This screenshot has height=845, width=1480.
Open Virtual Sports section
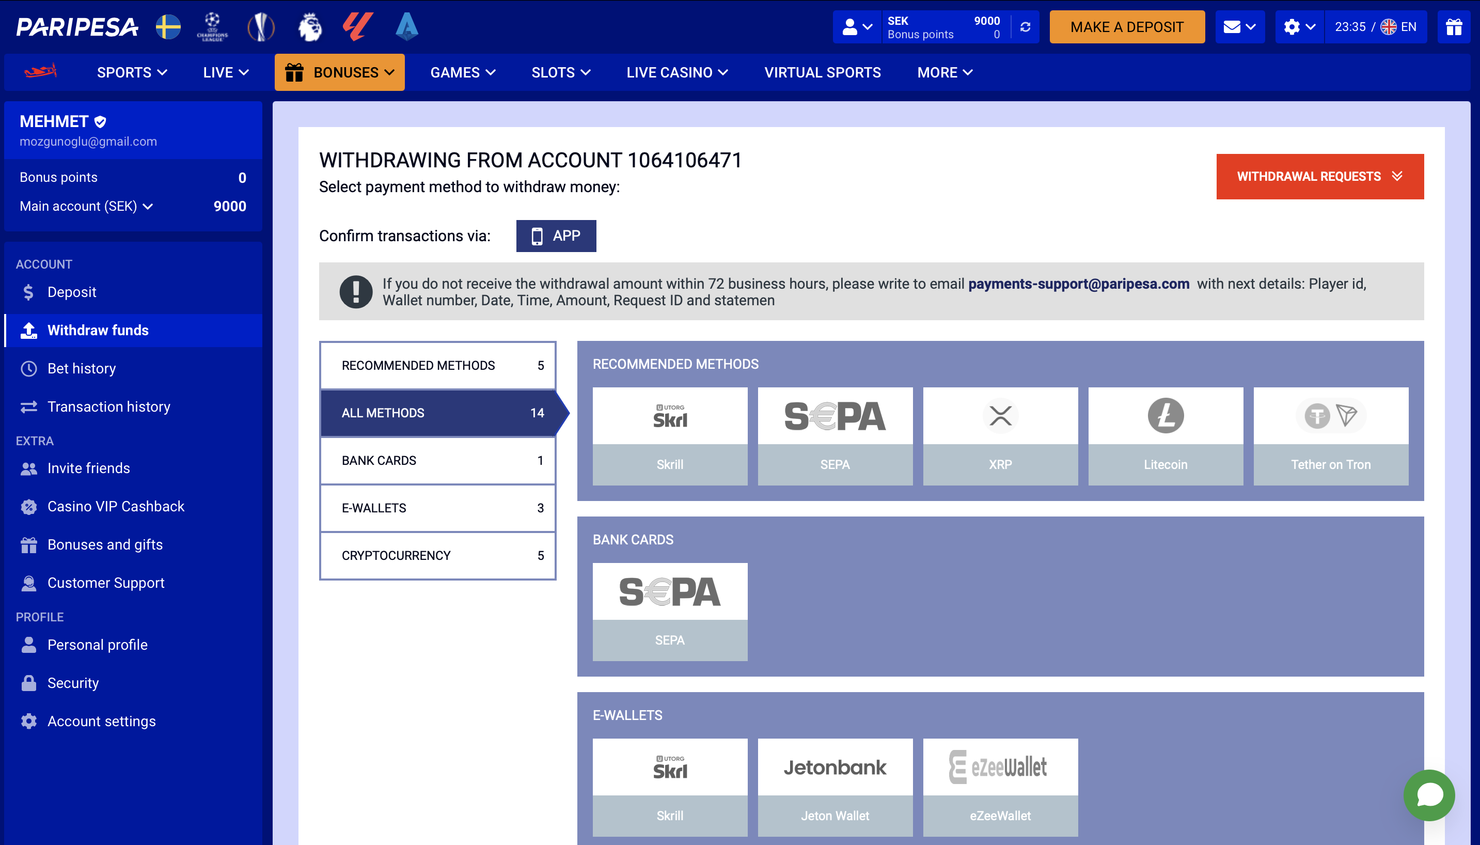point(823,72)
